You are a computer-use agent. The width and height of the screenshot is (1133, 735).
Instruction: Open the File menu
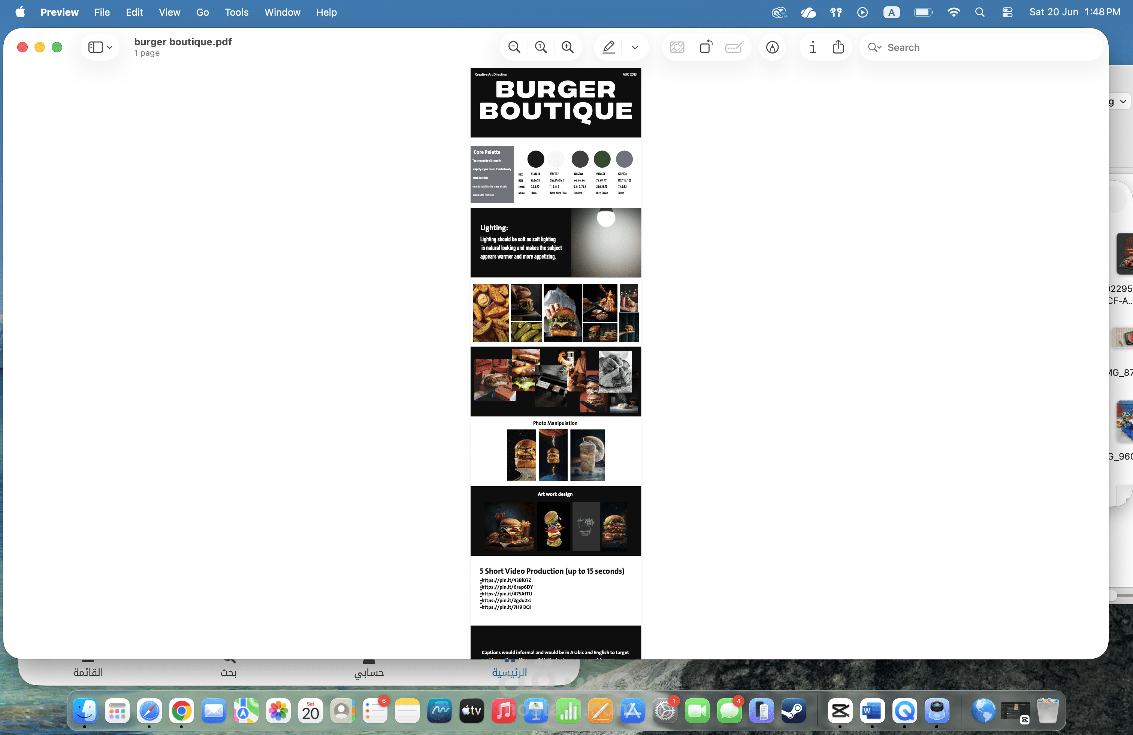[x=102, y=12]
